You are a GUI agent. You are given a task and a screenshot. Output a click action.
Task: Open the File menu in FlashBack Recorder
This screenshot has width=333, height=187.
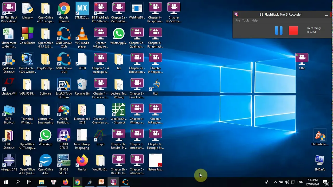[238, 21]
